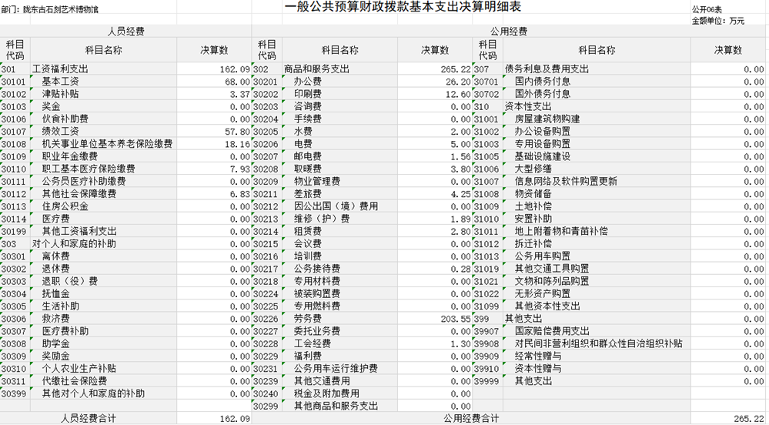Select the 基本工资 value 68.00

click(214, 82)
